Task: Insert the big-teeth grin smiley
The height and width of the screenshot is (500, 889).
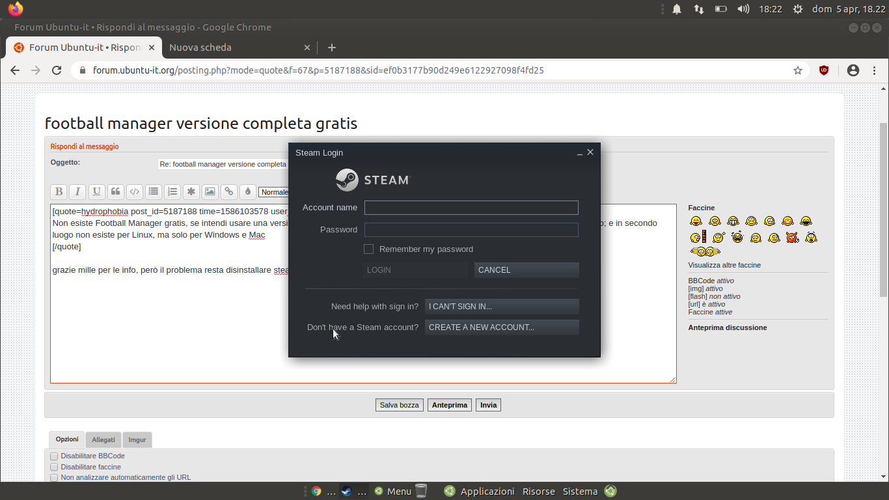Action: coord(733,221)
